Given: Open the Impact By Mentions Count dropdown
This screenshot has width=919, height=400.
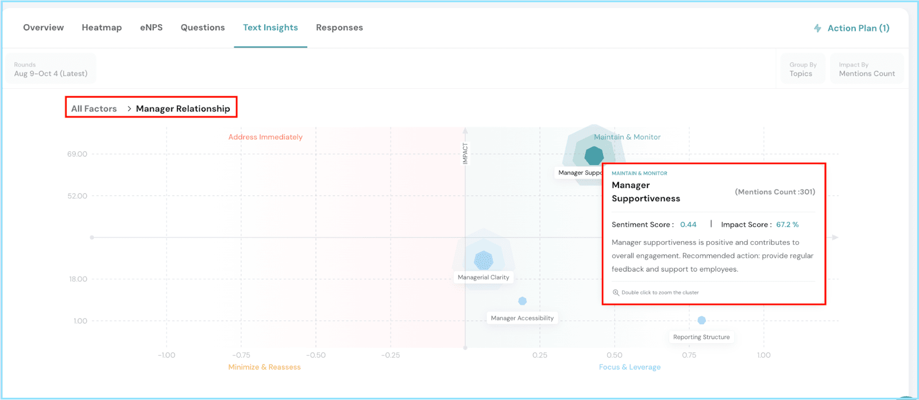Looking at the screenshot, I should [x=866, y=69].
